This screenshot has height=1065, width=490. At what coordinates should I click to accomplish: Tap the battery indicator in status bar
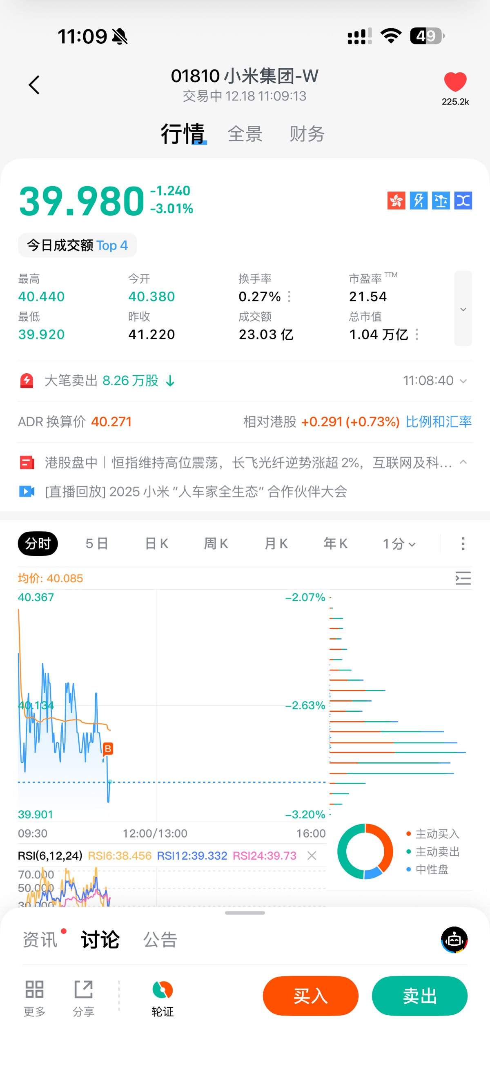[x=427, y=36]
